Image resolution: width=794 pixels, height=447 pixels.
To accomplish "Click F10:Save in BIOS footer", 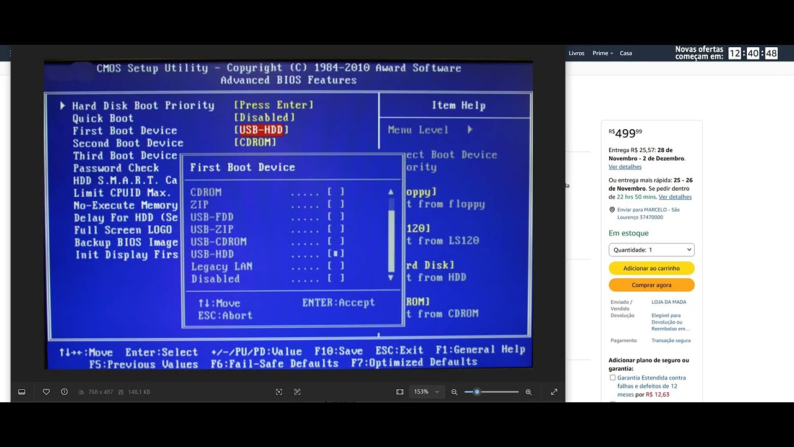I will pyautogui.click(x=339, y=350).
